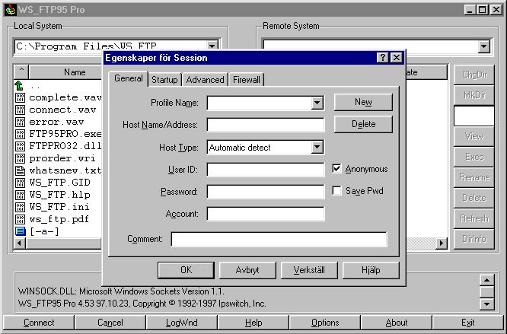This screenshot has width=507, height=334.
Task: Select the prorder.wri file icon
Action: coord(20,158)
